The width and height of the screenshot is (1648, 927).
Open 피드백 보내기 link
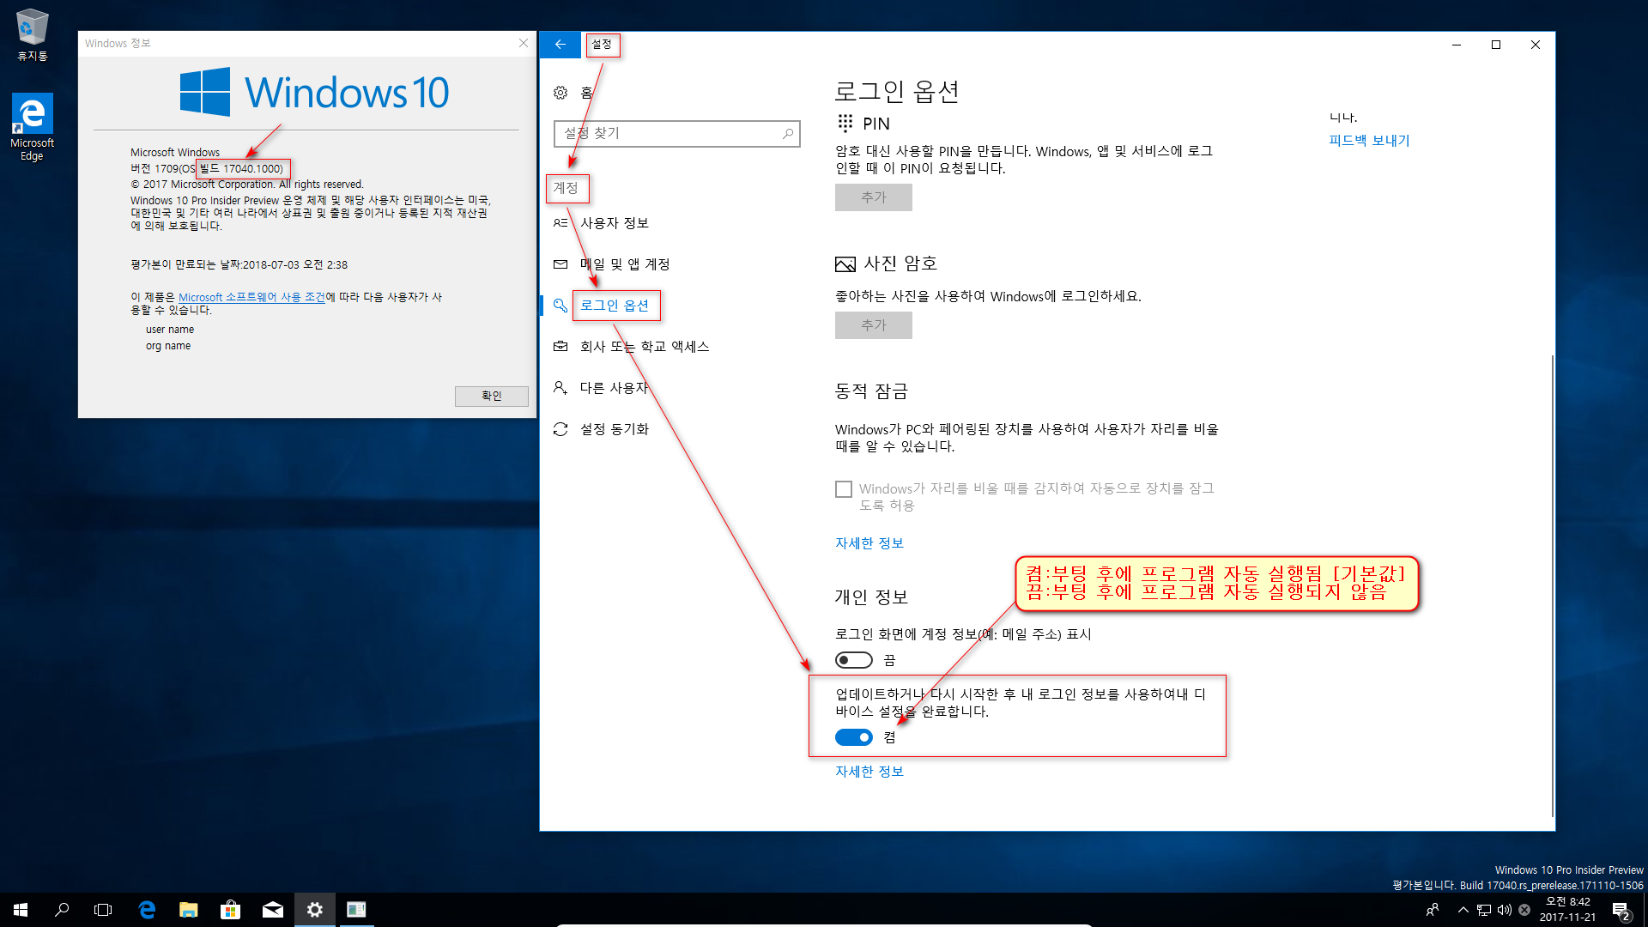coord(1369,141)
